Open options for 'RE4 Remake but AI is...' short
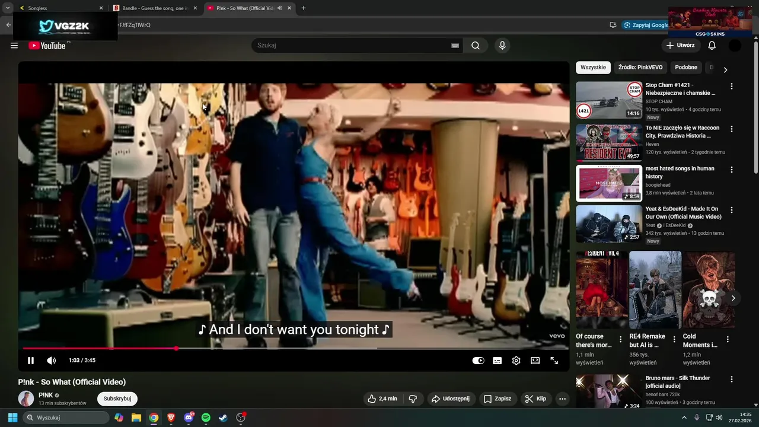 [674, 339]
